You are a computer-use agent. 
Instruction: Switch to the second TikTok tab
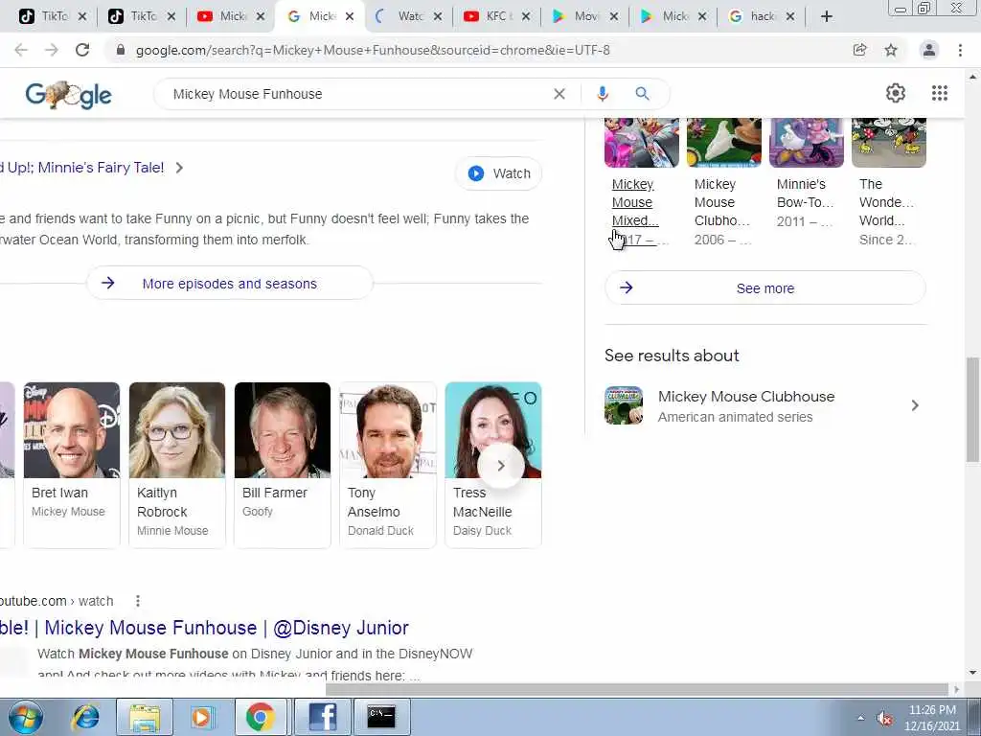point(142,16)
